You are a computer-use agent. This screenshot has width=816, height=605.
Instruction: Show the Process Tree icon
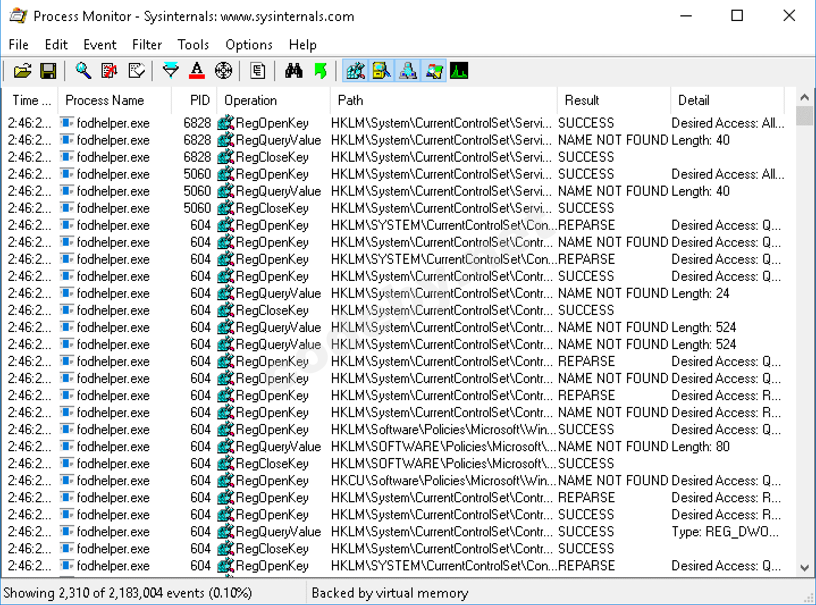pyautogui.click(x=258, y=71)
